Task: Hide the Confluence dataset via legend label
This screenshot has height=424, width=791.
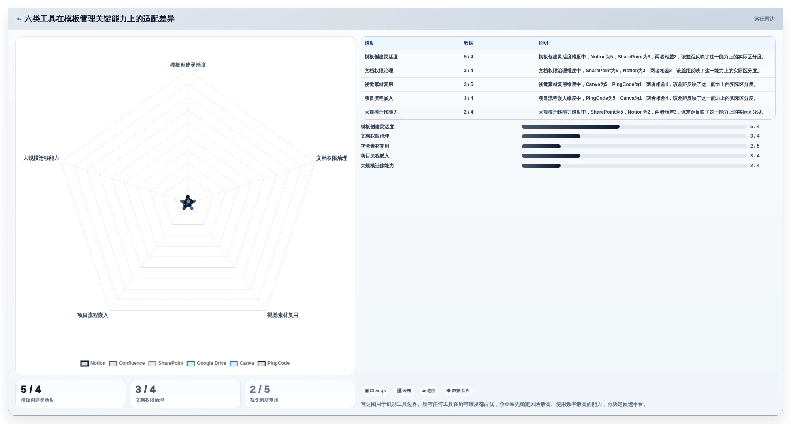Action: pos(132,363)
